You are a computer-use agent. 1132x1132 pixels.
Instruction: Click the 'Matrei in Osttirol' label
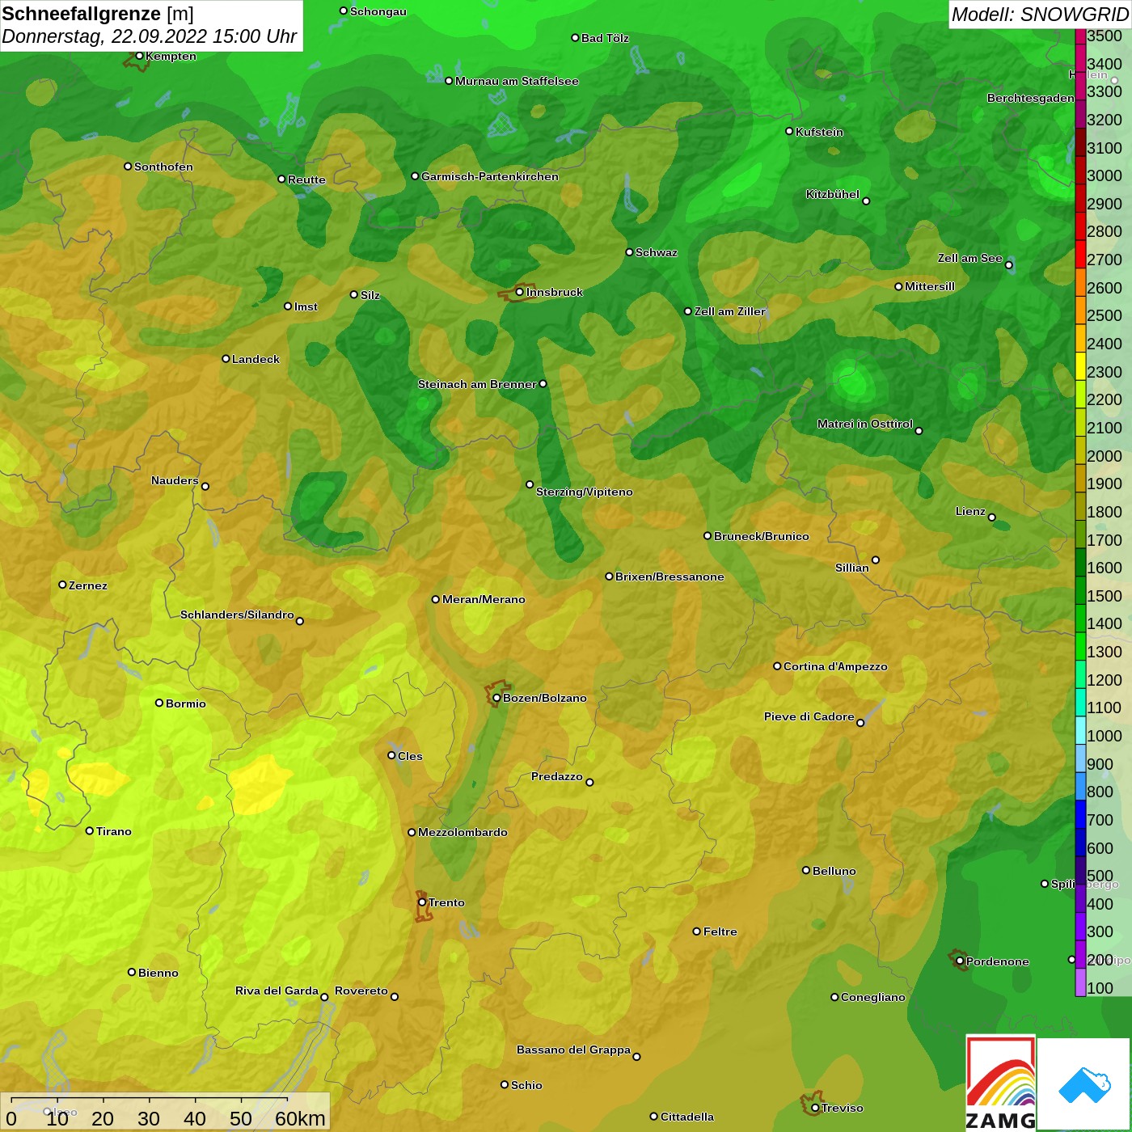tap(864, 424)
